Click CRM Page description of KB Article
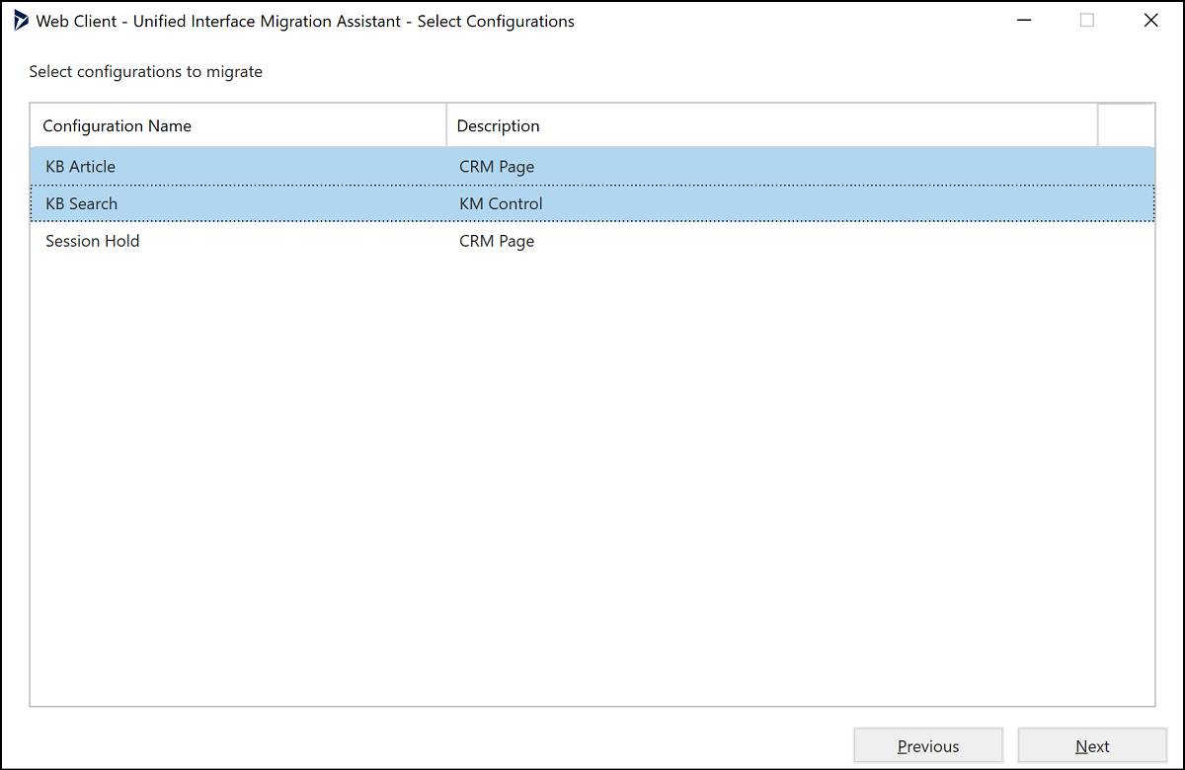Viewport: 1185px width, 770px height. tap(497, 166)
